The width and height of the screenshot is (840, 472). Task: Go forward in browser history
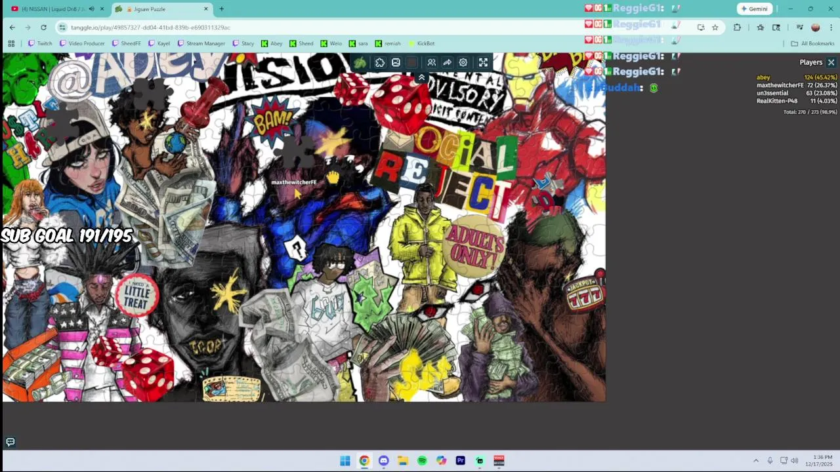click(28, 28)
